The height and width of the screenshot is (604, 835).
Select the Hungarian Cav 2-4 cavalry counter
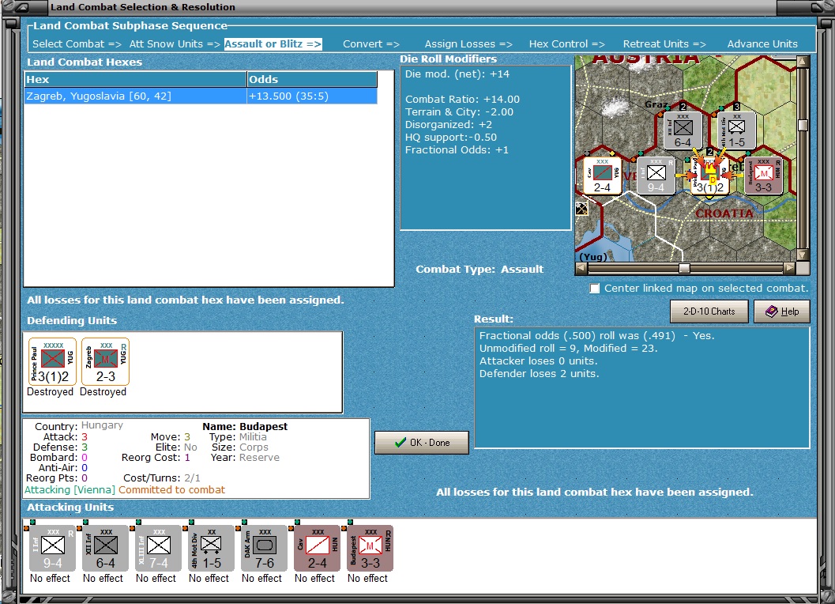[x=315, y=548]
